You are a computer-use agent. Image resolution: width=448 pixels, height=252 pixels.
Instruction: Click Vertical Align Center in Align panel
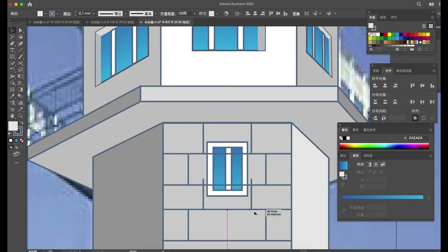click(422, 86)
